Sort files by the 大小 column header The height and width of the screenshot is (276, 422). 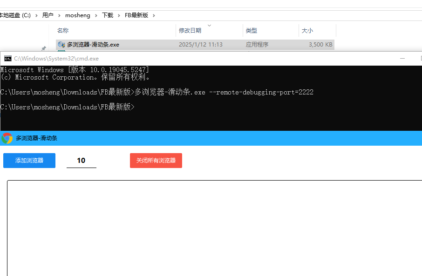coord(307,30)
